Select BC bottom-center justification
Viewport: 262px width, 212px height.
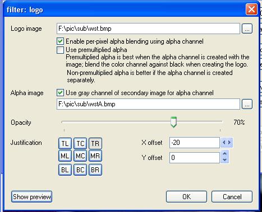80,169
